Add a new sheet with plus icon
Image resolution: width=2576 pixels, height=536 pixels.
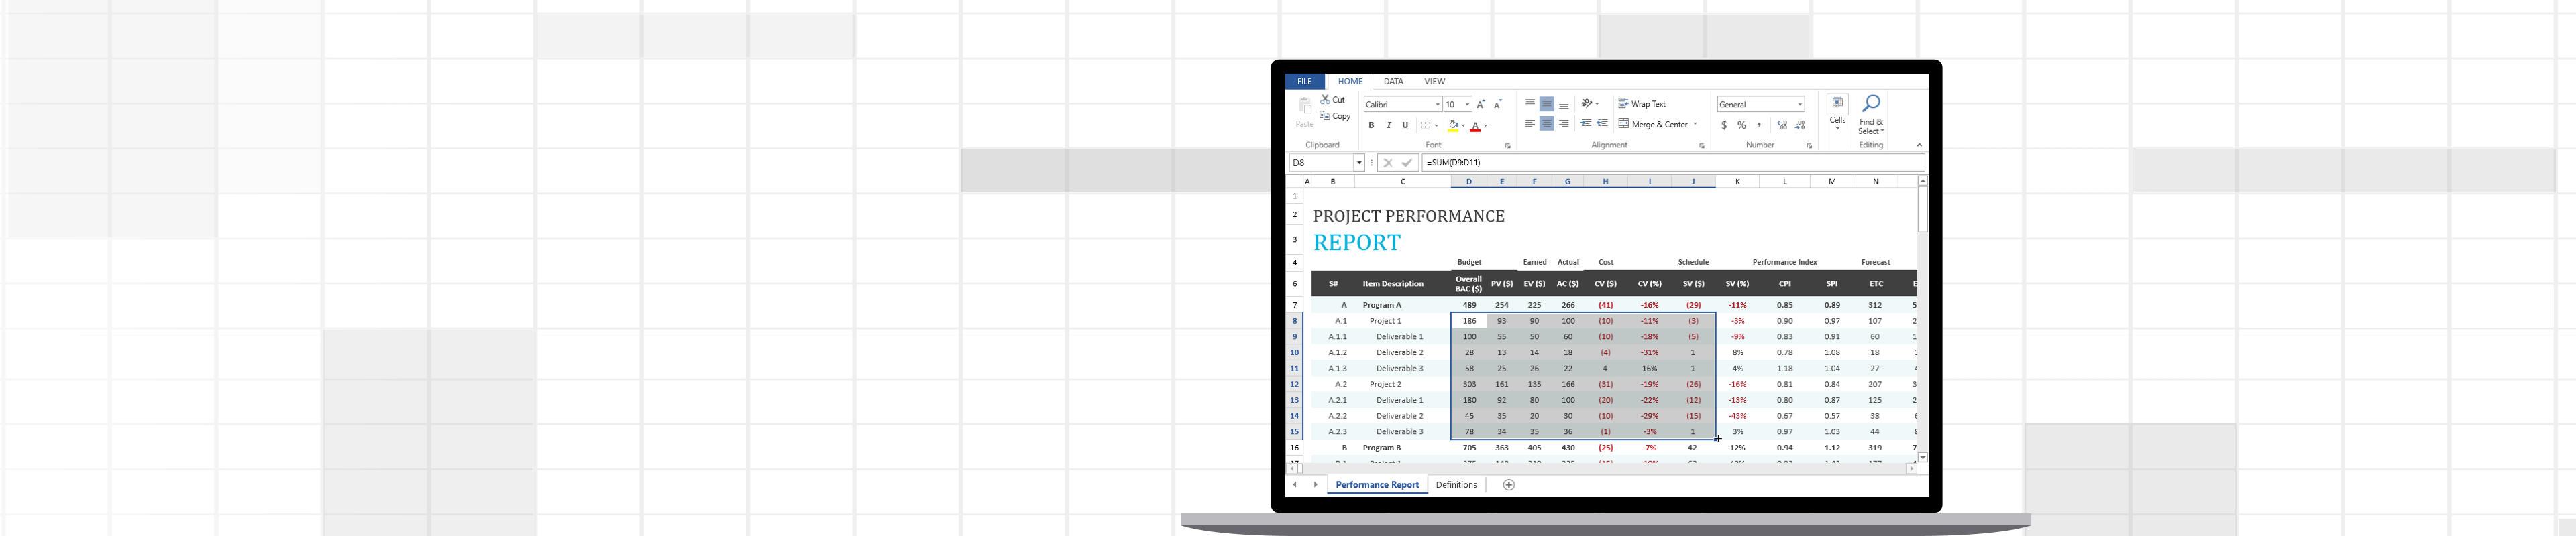click(1509, 485)
